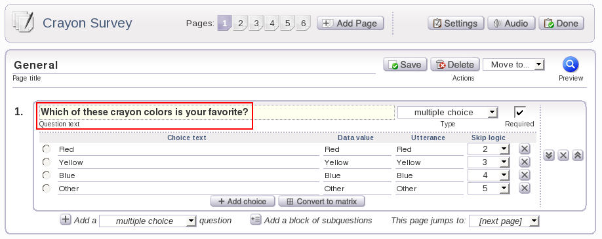602x239 pixels.
Task: Click plus icon to add a question
Action: (66, 220)
